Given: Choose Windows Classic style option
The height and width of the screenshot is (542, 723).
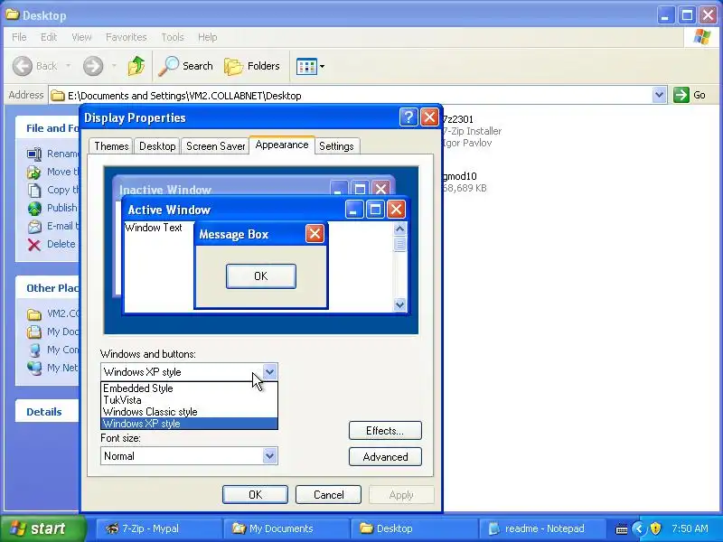Looking at the screenshot, I should [189, 412].
